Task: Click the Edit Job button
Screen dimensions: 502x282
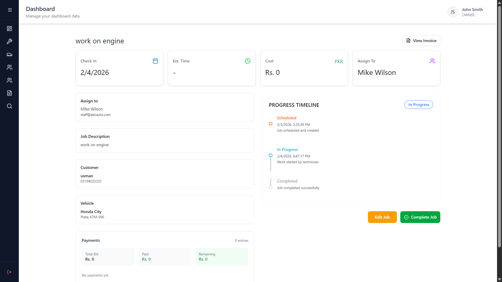Action: [382, 217]
